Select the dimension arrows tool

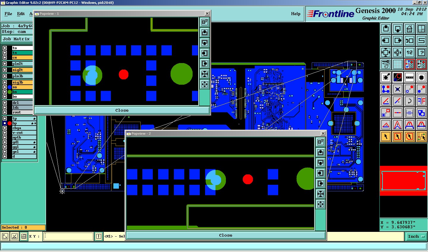(x=410, y=113)
